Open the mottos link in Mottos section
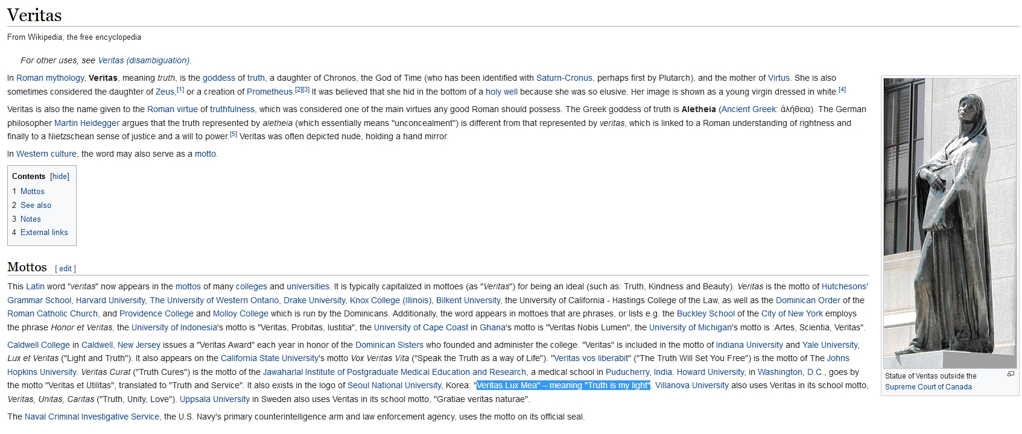Image resolution: width=1022 pixels, height=434 pixels. (188, 287)
